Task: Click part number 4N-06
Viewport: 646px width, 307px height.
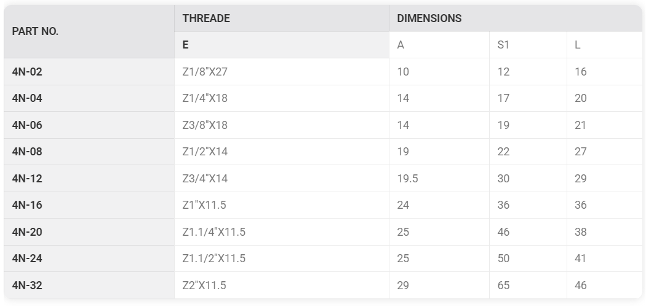Action: click(x=27, y=125)
